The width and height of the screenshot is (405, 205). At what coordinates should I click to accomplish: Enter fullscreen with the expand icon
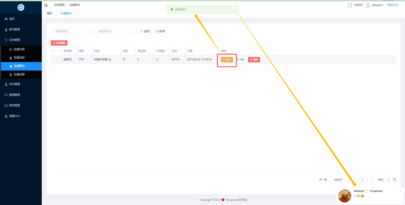tap(350, 5)
